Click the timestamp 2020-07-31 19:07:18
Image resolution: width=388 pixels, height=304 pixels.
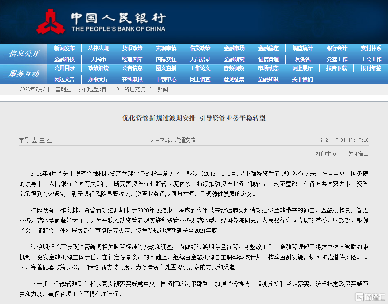click(x=344, y=140)
